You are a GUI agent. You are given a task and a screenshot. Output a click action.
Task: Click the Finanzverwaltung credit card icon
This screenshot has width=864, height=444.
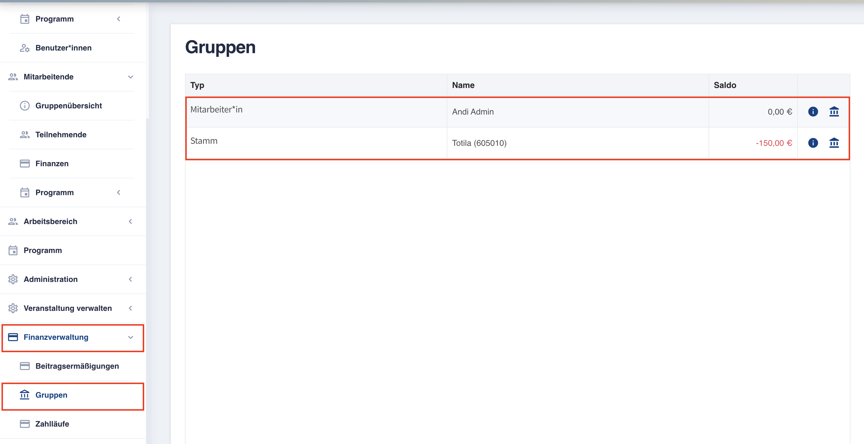pos(13,337)
